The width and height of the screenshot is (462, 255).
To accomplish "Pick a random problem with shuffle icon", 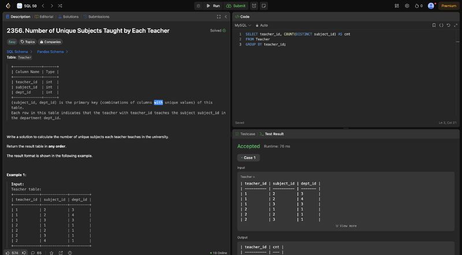I will [x=60, y=6].
